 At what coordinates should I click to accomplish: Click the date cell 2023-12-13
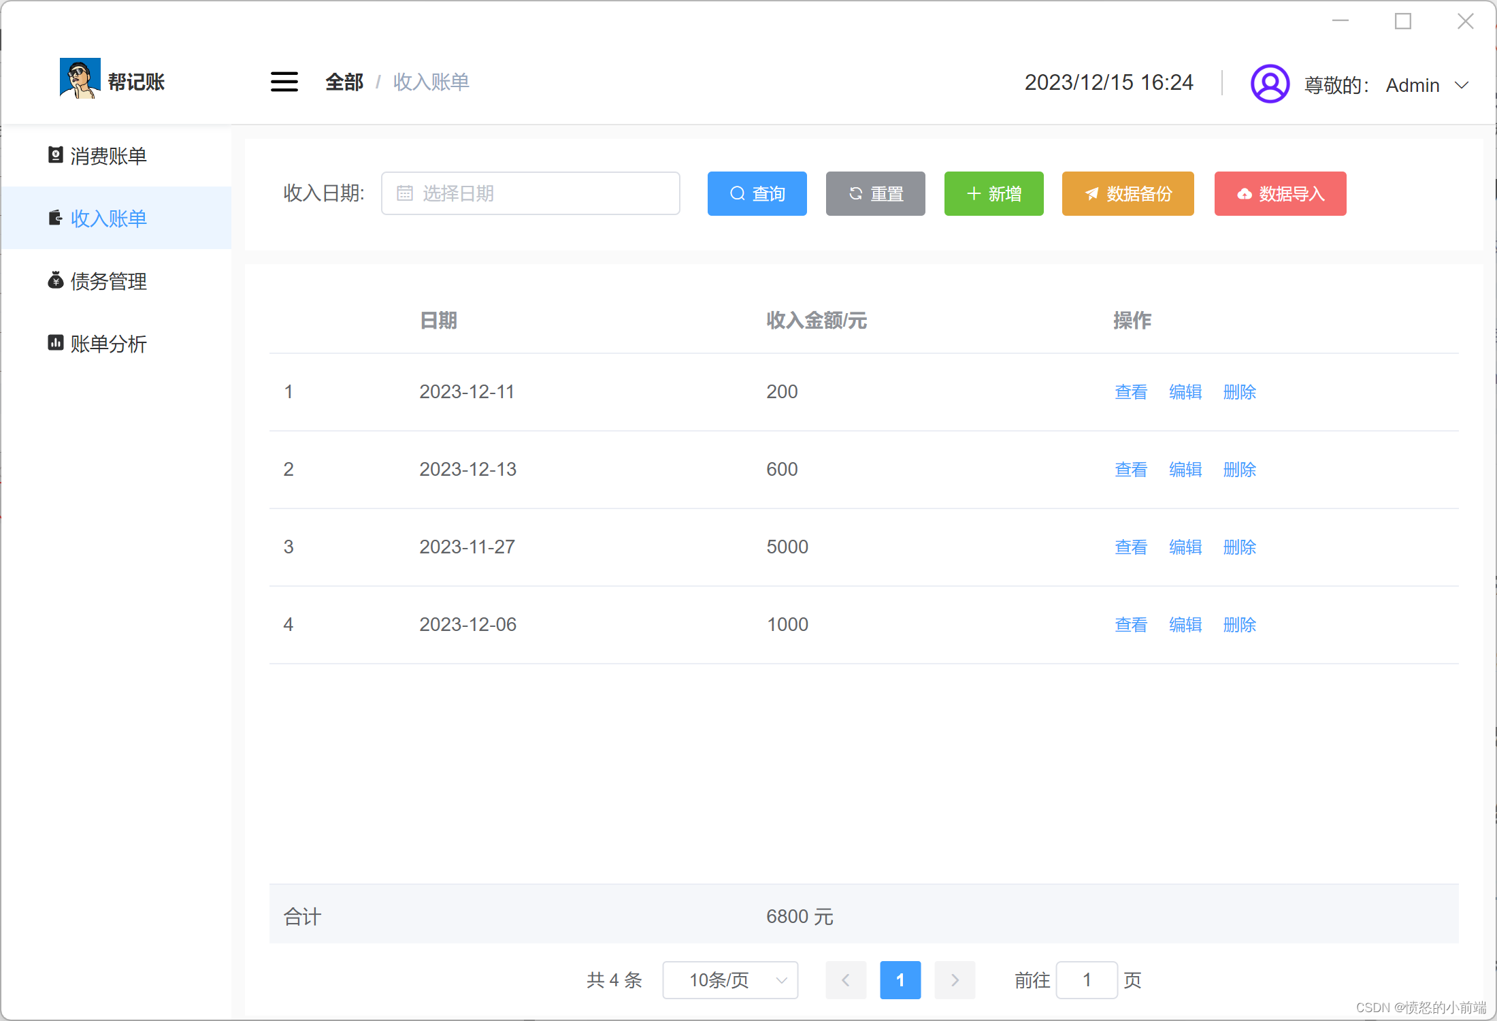[x=468, y=470]
